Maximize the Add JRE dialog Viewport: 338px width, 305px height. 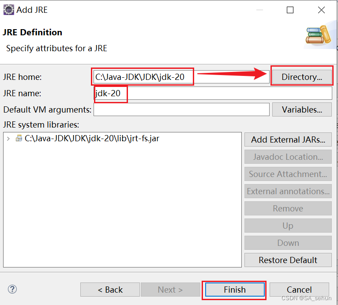(290, 10)
